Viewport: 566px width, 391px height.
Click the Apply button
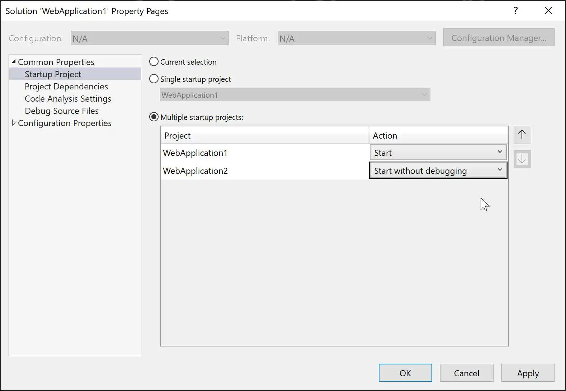[x=528, y=373]
